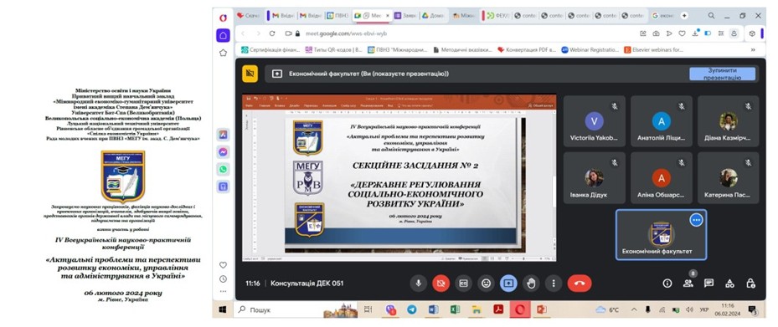Click Зупинити презентацію button
This screenshot has width=778, height=327.
[723, 74]
